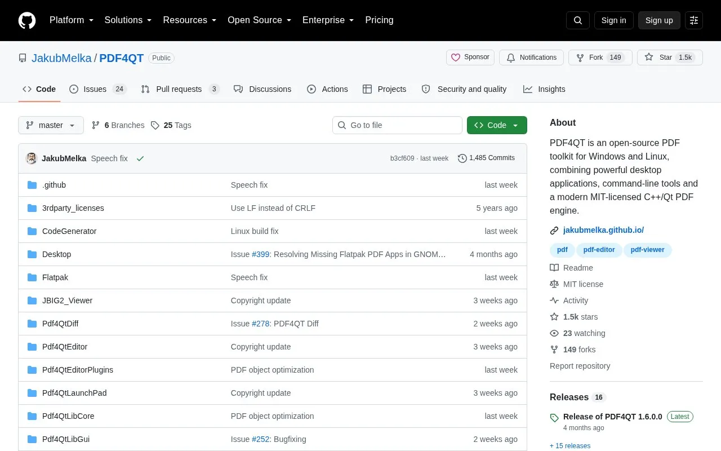Viewport: 721px width, 451px height.
Task: Fork the repository with Fork button
Action: [600, 58]
